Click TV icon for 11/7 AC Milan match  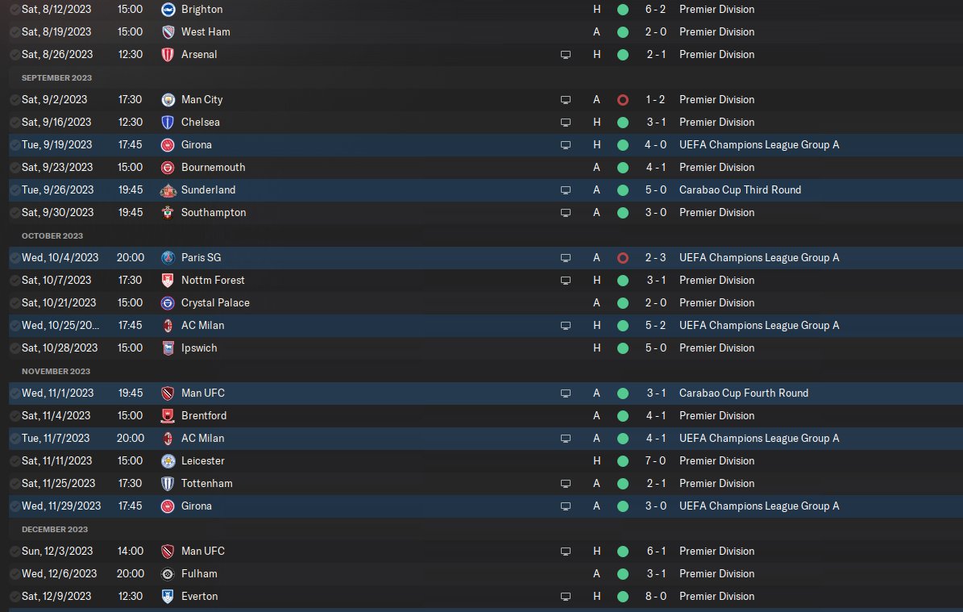point(566,439)
